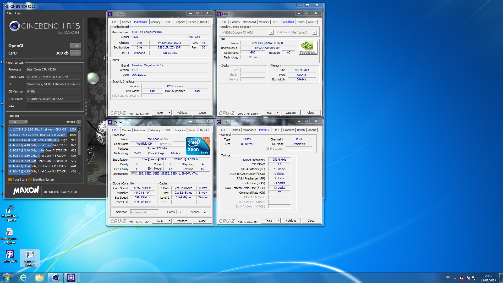Image resolution: width=503 pixels, height=283 pixels.
Task: Switch to CPU-Z in the taskbar
Action: coord(71,278)
